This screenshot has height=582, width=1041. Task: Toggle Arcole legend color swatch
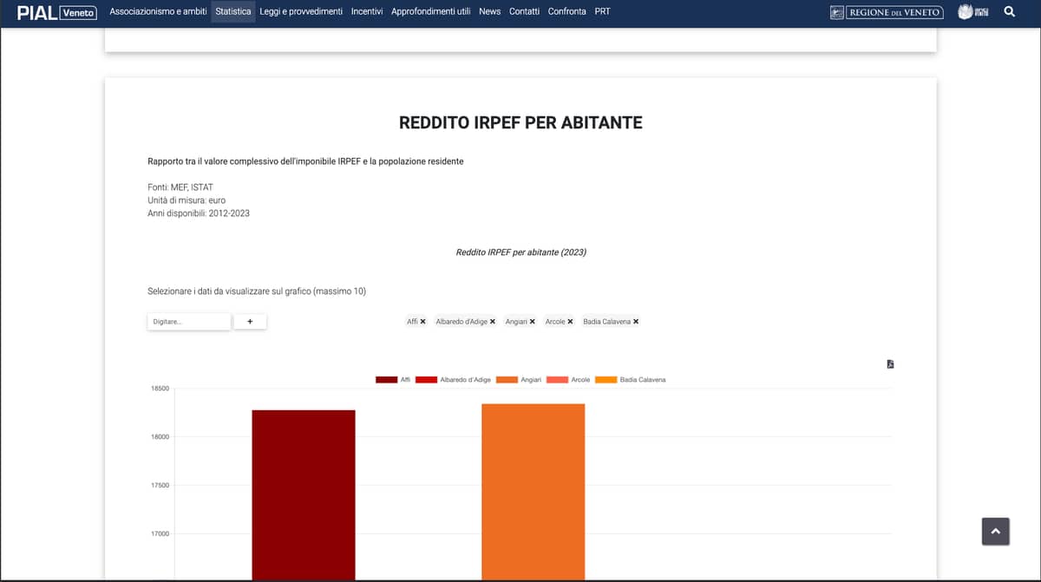pos(557,380)
